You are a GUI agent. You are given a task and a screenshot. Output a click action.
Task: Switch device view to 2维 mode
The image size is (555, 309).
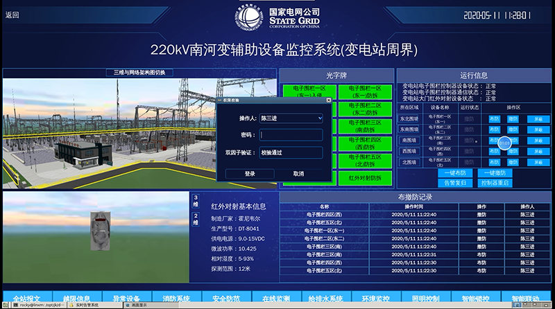click(196, 220)
